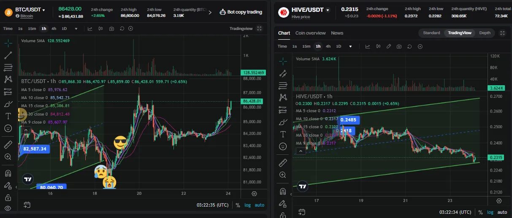Viewport: 512px width, 218px height.
Task: Select crosshair cursor tool in HIVE chart
Action: pyautogui.click(x=283, y=61)
